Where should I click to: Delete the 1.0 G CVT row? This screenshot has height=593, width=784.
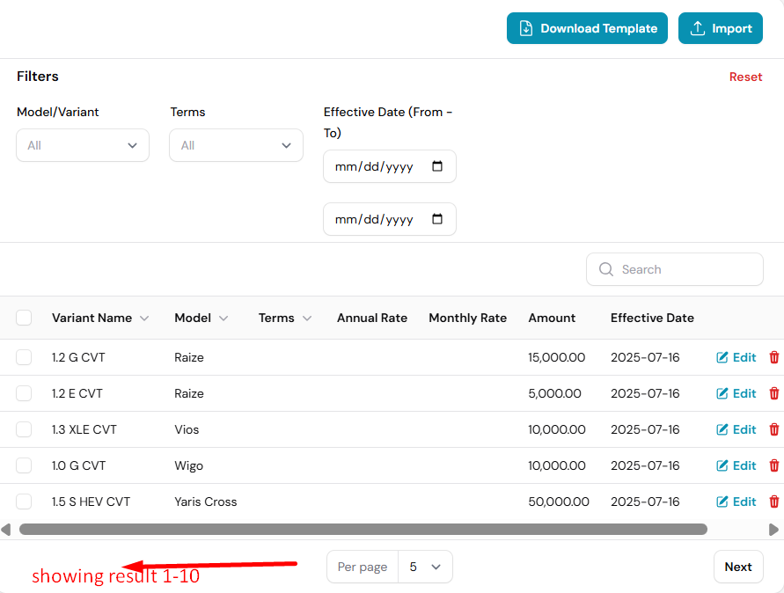point(774,465)
